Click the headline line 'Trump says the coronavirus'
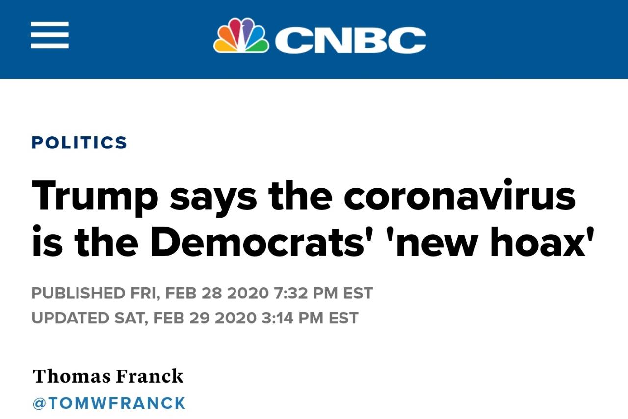Viewport: 628px width, 419px height. tap(304, 196)
